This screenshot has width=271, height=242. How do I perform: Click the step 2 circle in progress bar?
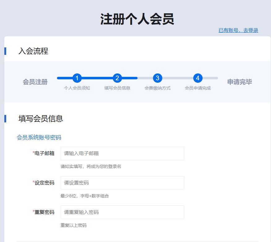[117, 78]
